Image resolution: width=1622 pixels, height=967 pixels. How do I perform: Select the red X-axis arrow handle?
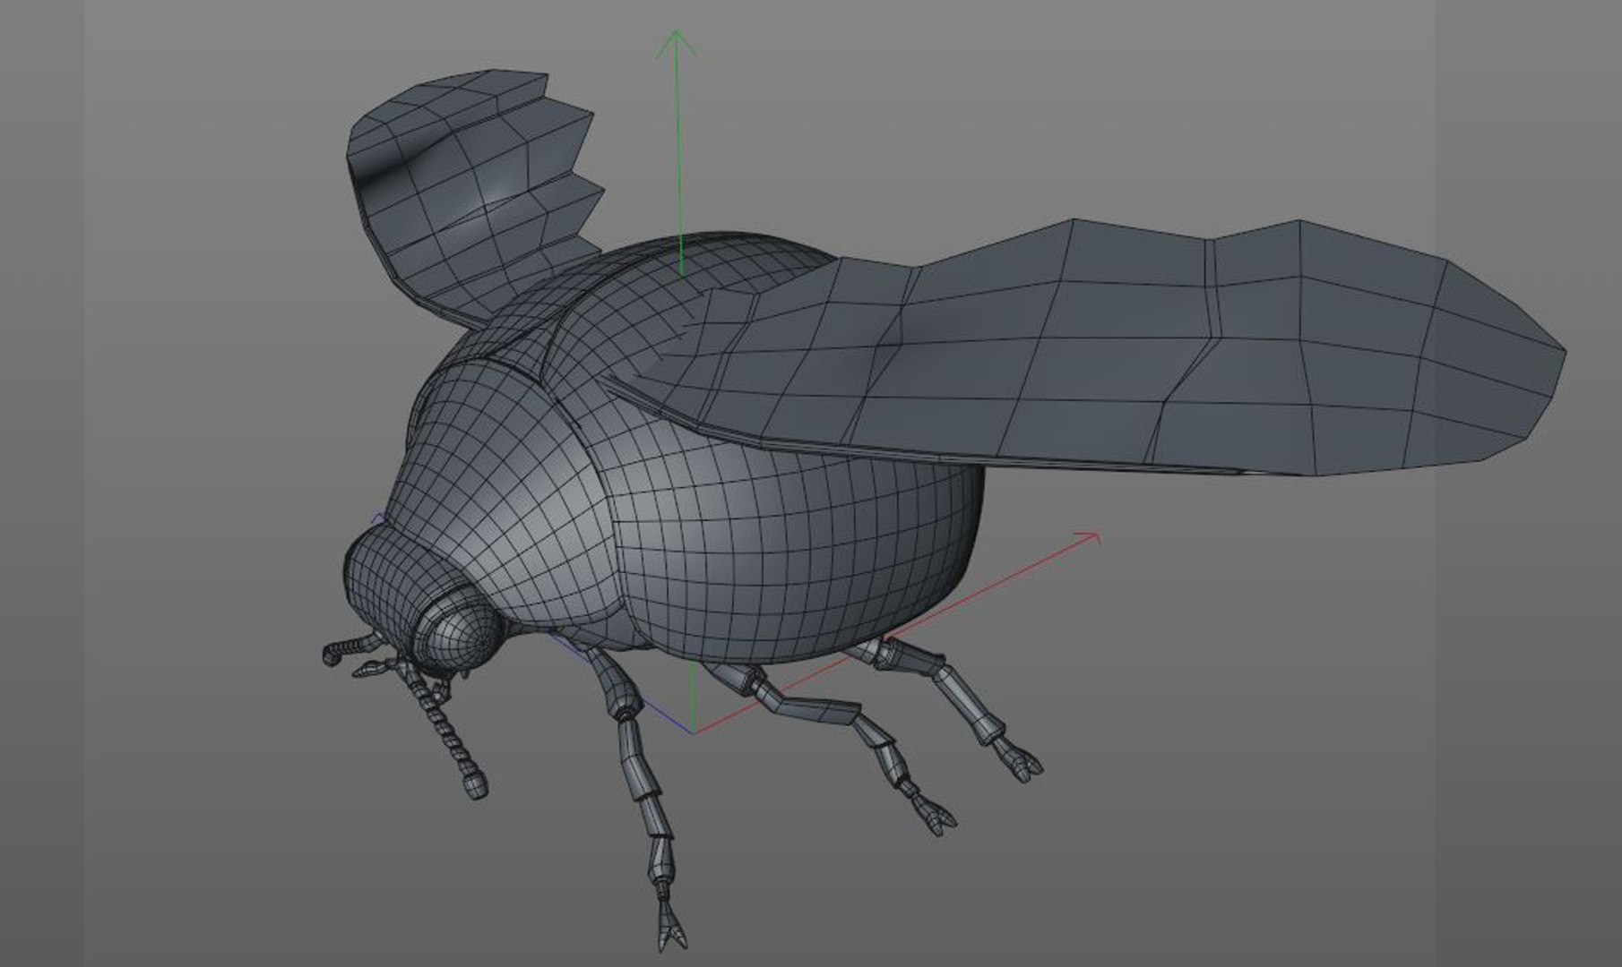click(1086, 537)
